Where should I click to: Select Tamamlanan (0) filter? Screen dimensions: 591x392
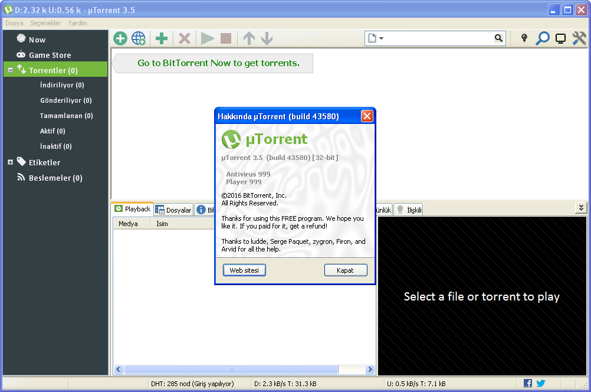point(66,116)
